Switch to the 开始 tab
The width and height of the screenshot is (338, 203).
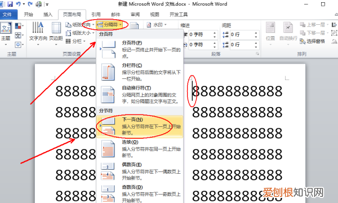pos(28,15)
